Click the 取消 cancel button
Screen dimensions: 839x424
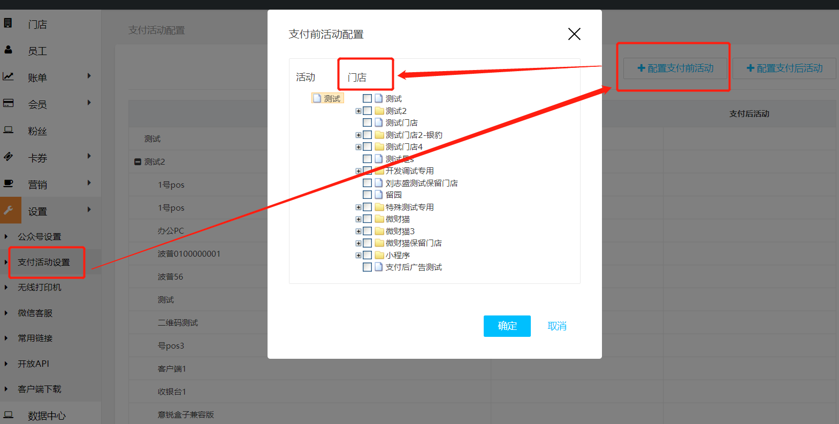[x=557, y=326]
